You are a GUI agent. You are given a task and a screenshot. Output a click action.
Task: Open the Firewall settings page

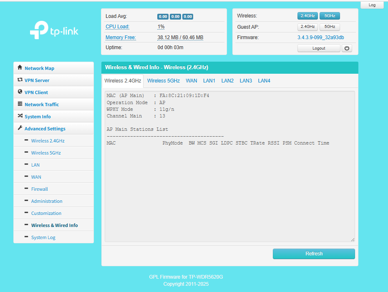point(40,189)
